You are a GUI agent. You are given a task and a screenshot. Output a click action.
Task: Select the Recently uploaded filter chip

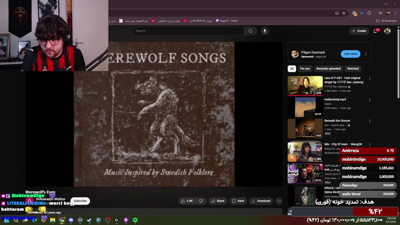(328, 68)
